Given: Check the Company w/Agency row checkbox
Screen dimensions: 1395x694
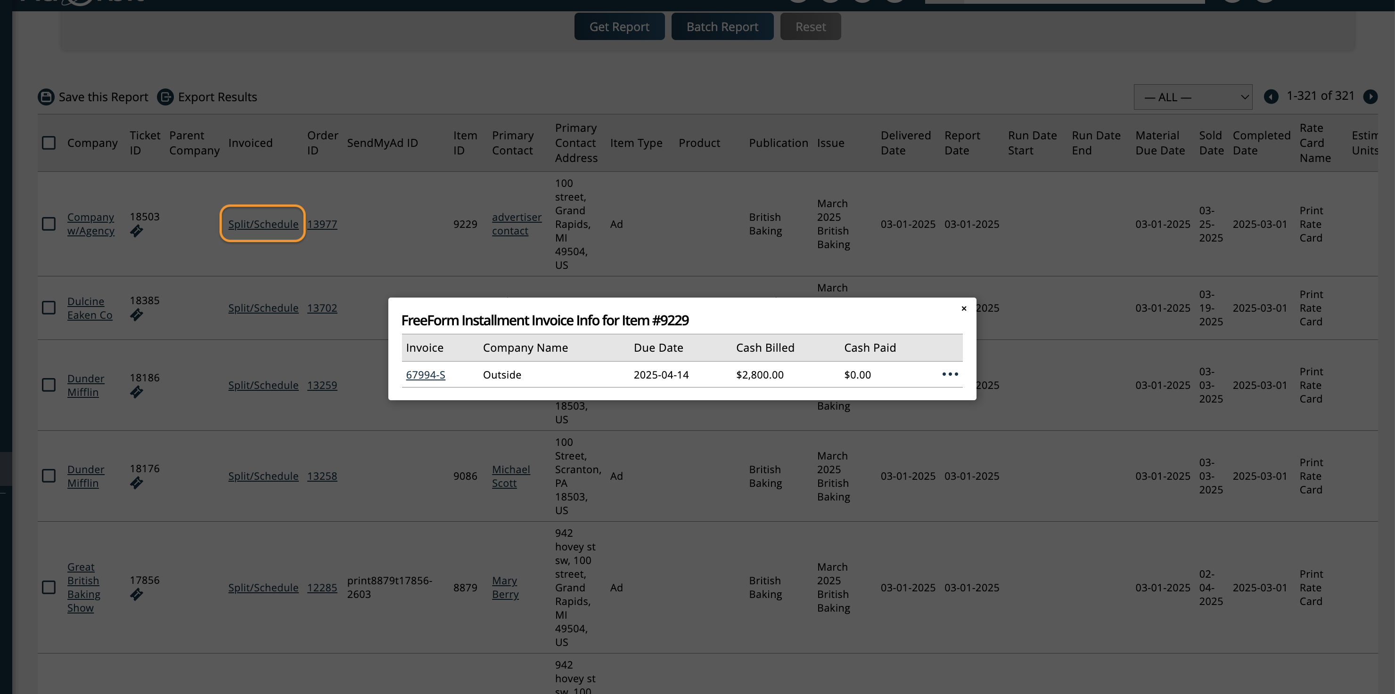Looking at the screenshot, I should (49, 224).
